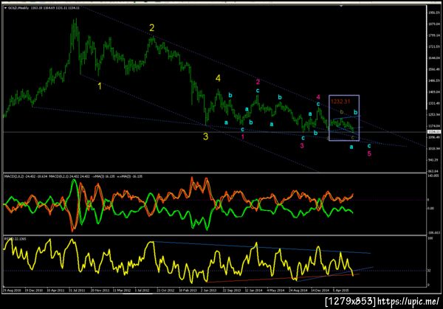Select the magenta wave label 1

click(242, 137)
